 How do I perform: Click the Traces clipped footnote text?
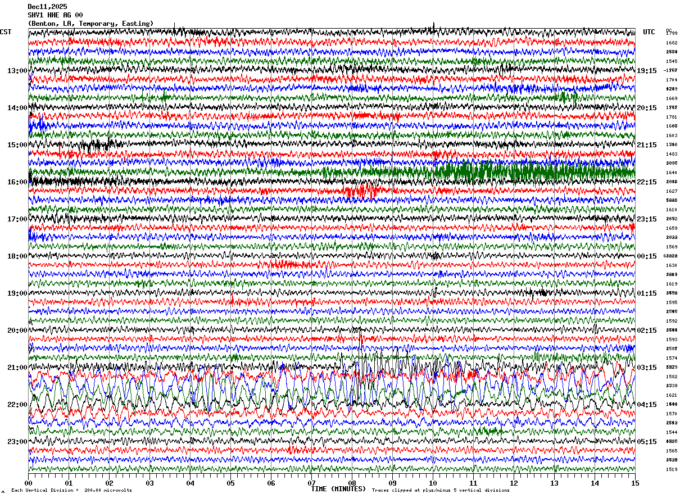441,491
